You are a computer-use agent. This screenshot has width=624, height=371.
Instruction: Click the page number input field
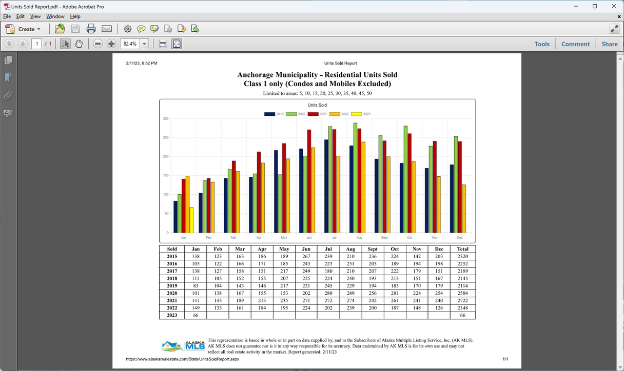click(x=36, y=44)
